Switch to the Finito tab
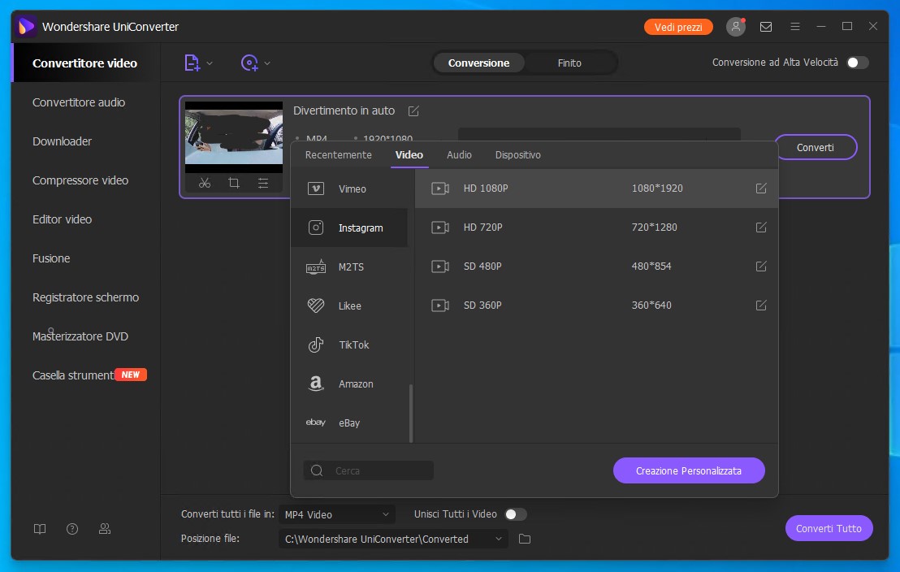Viewport: 900px width, 572px height. pos(569,63)
